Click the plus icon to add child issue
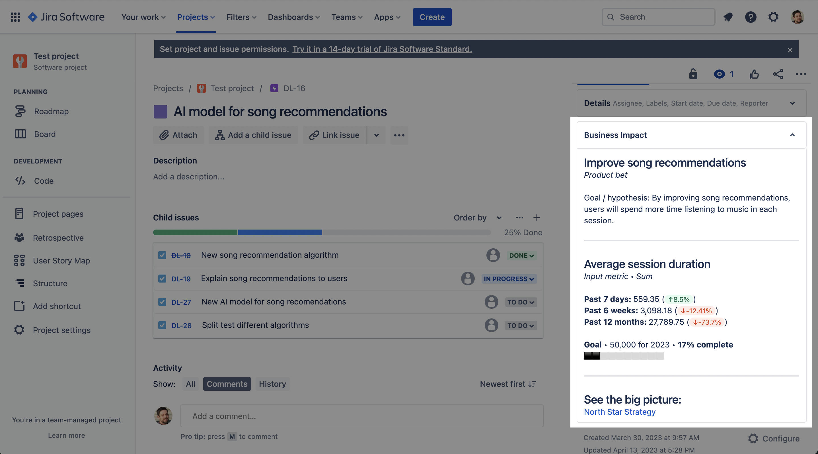The height and width of the screenshot is (454, 818). (537, 218)
